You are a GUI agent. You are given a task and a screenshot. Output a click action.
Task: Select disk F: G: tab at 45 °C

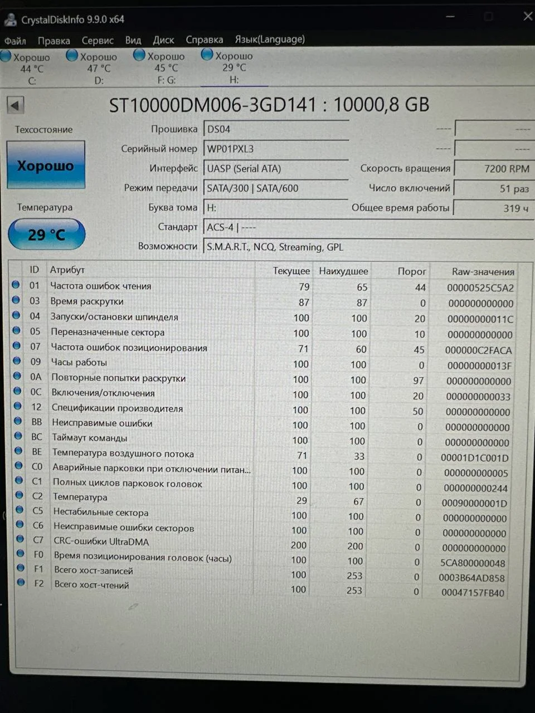pos(163,67)
